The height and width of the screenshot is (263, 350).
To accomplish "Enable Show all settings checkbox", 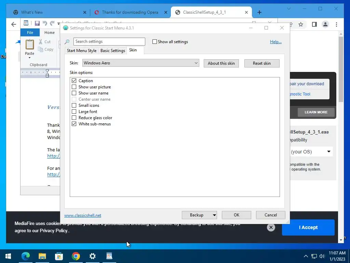I will tap(154, 41).
